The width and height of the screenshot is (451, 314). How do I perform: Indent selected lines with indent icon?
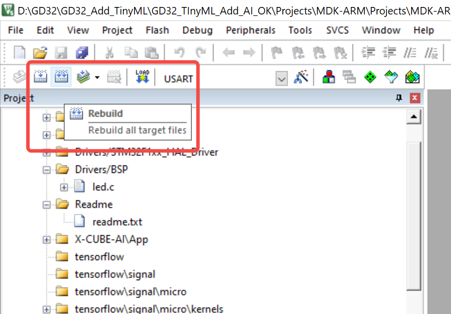(x=368, y=53)
